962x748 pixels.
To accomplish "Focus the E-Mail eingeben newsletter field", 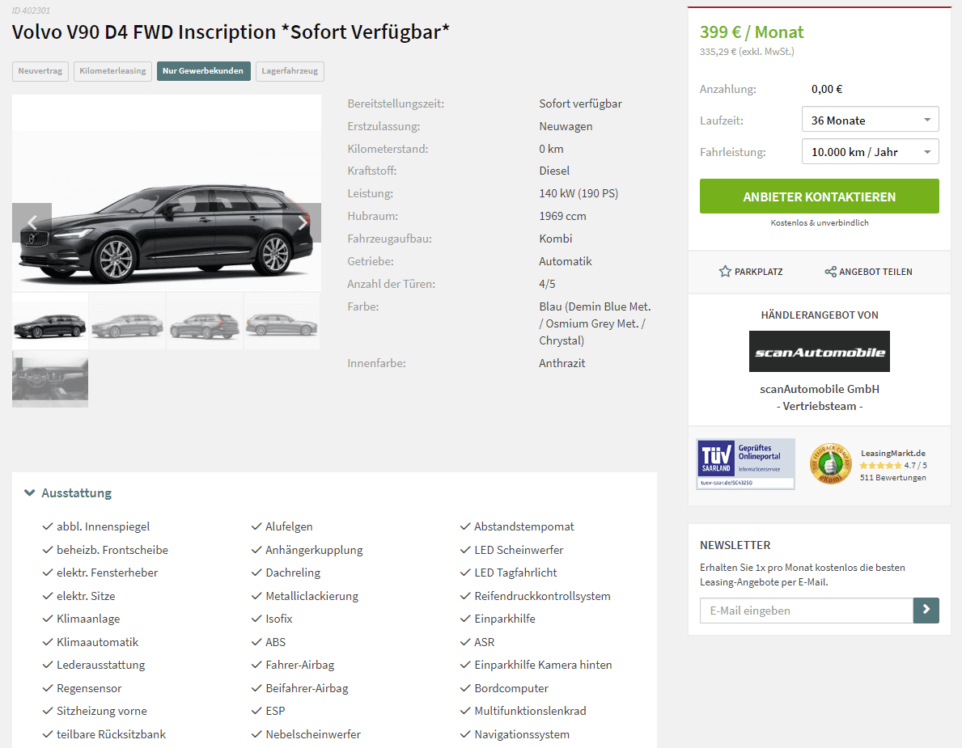I will point(806,610).
